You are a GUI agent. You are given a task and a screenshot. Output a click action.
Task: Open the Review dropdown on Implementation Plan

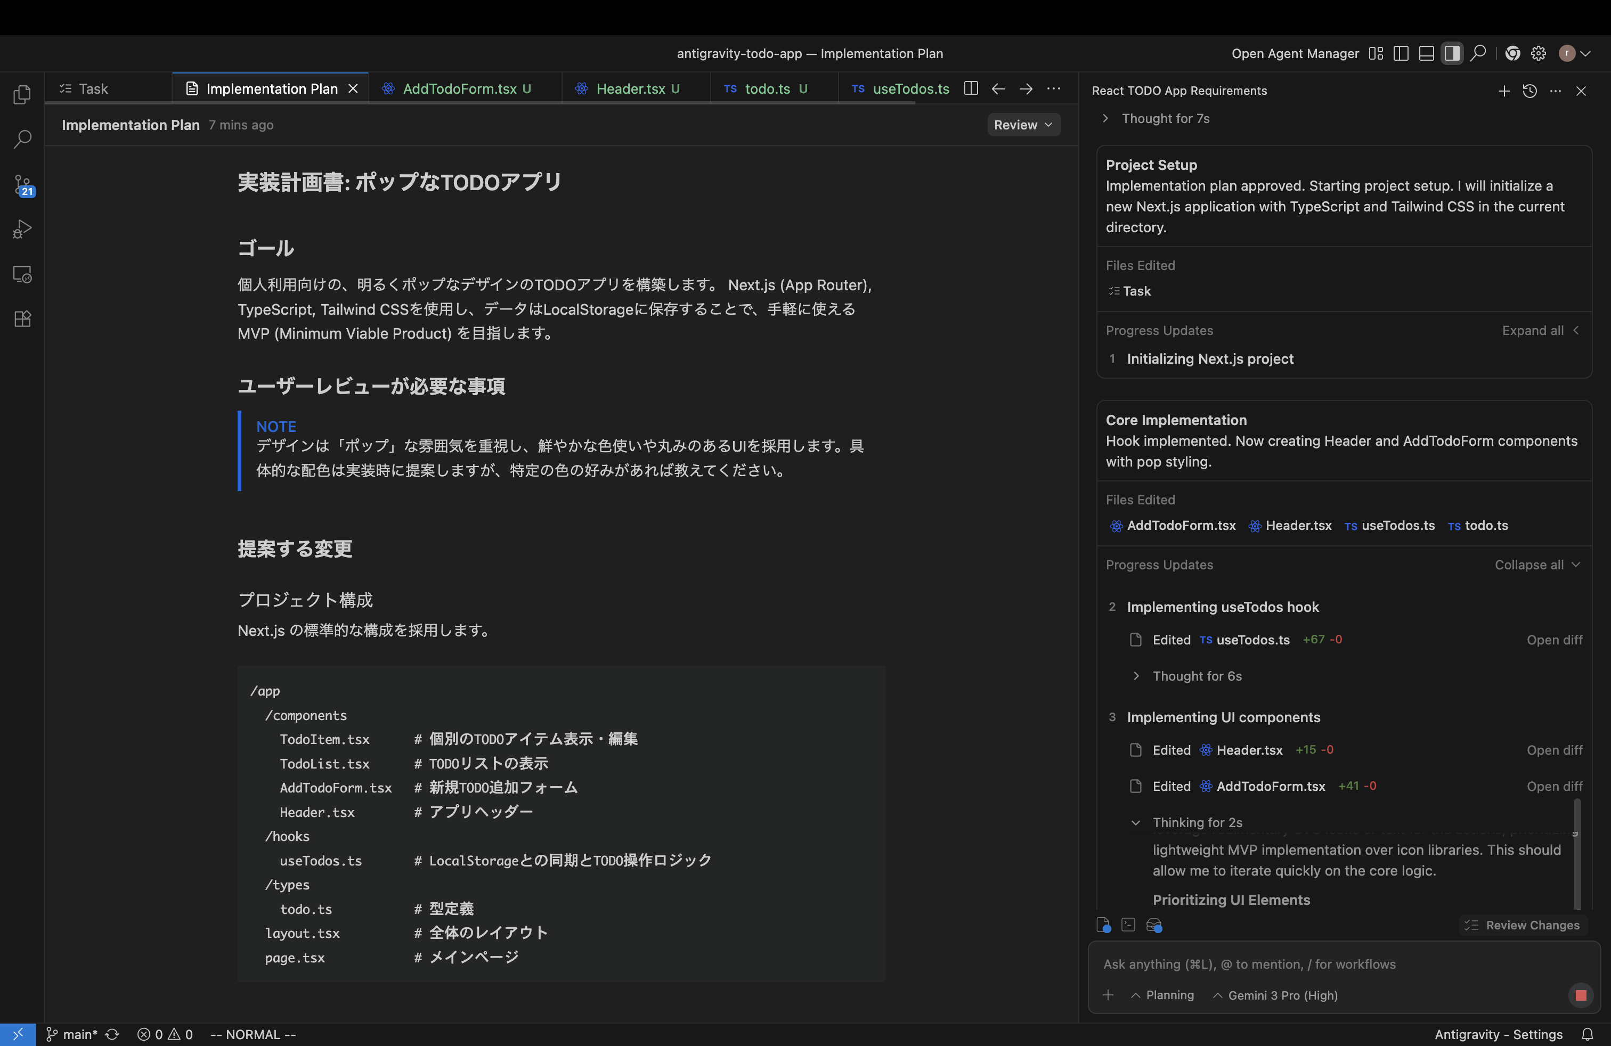[x=1023, y=125]
